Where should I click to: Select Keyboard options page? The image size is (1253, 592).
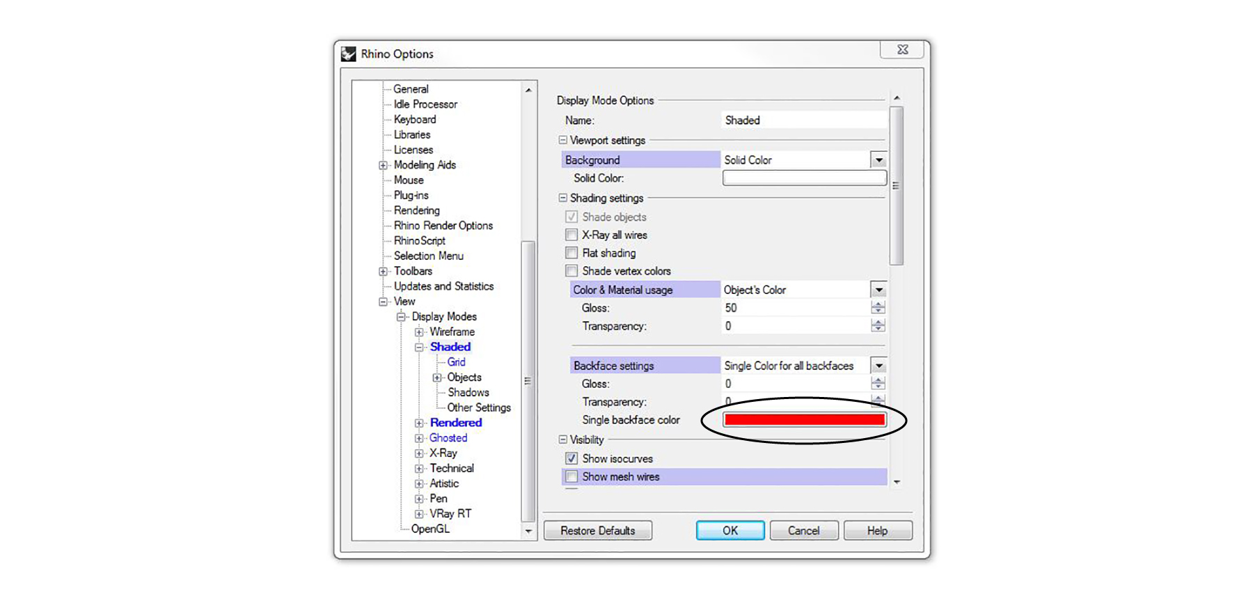tap(415, 120)
